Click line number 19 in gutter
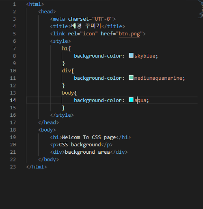This screenshot has width=203, height=209. pyautogui.click(x=13, y=137)
